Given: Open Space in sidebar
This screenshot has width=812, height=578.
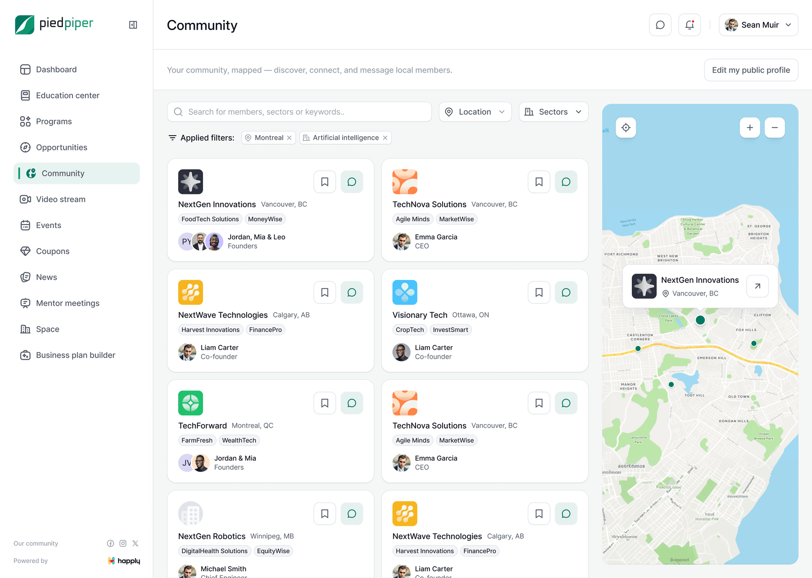Looking at the screenshot, I should (x=77, y=329).
